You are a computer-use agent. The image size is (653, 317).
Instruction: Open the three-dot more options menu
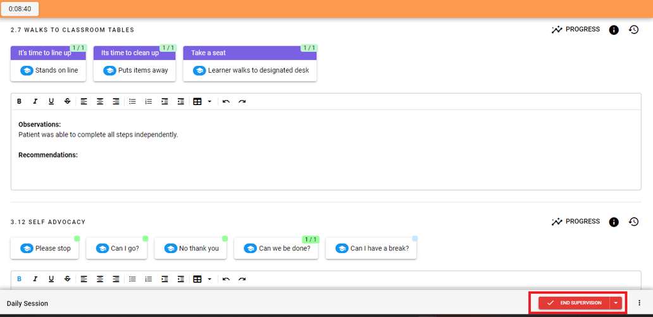point(640,303)
